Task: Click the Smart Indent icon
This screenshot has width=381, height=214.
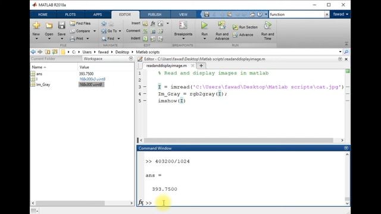Action: pyautogui.click(x=145, y=39)
